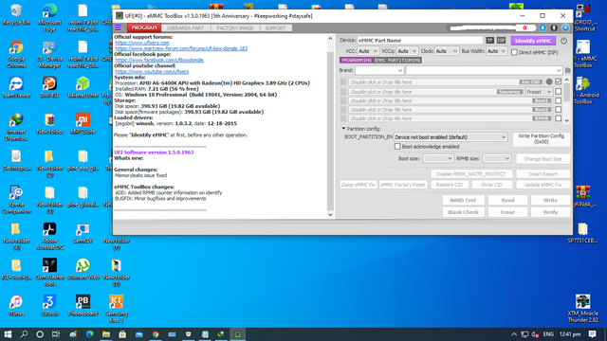Image resolution: width=607 pixels, height=341 pixels.
Task: Toggle Boot acknowledge enabled checkbox
Action: (x=397, y=147)
